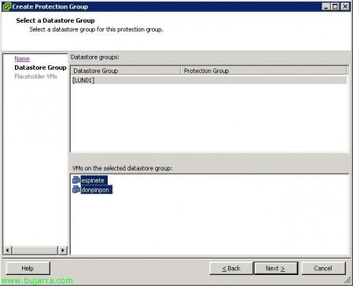Click the Create Protection Group title icon
This screenshot has height=286, width=353.
(6, 6)
